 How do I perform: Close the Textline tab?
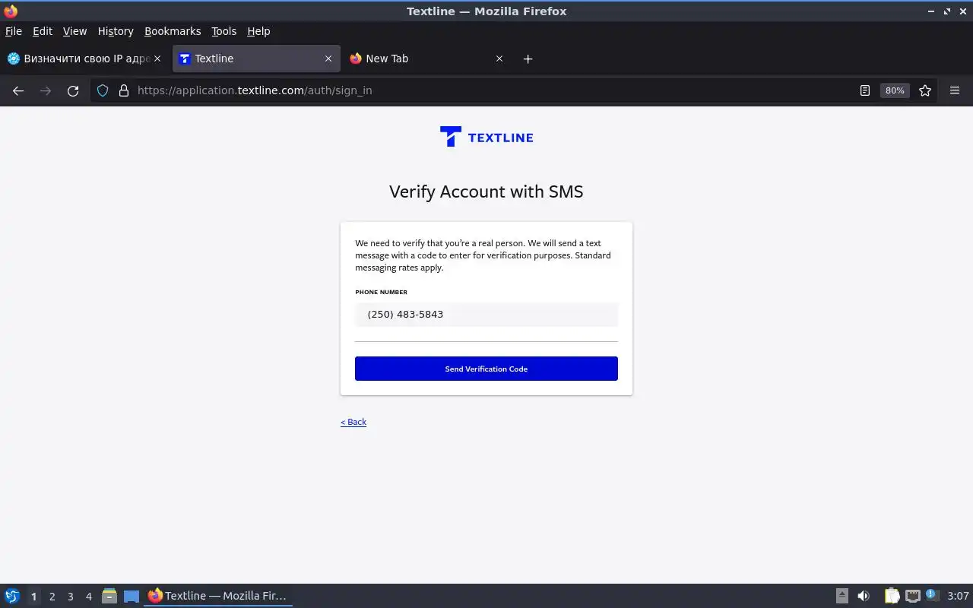point(328,59)
